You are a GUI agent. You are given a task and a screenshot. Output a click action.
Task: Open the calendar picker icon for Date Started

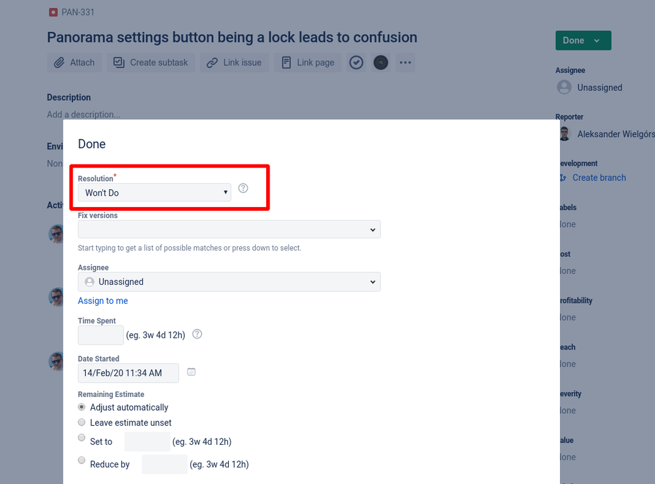[x=191, y=372]
